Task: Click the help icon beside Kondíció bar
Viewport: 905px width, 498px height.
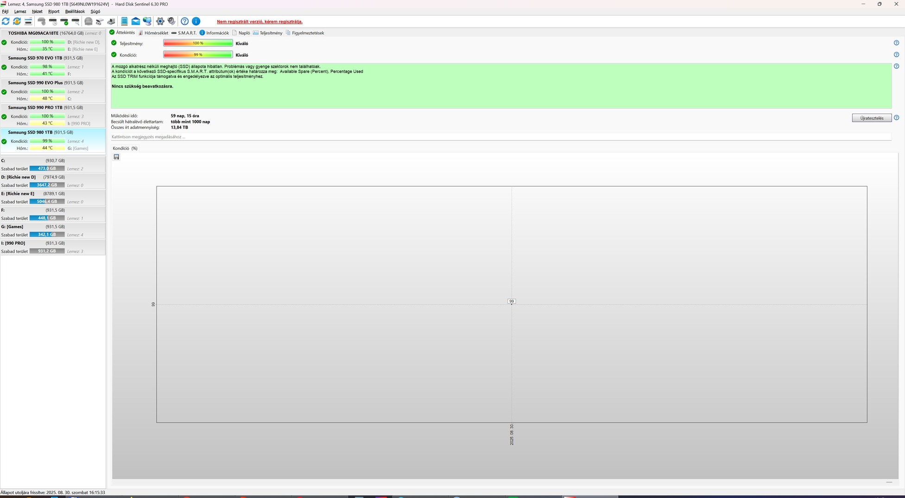Action: pos(896,54)
